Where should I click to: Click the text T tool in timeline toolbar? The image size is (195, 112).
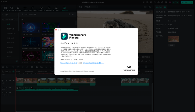(x=37, y=67)
